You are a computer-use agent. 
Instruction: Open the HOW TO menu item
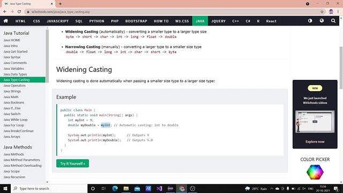pos(161,21)
